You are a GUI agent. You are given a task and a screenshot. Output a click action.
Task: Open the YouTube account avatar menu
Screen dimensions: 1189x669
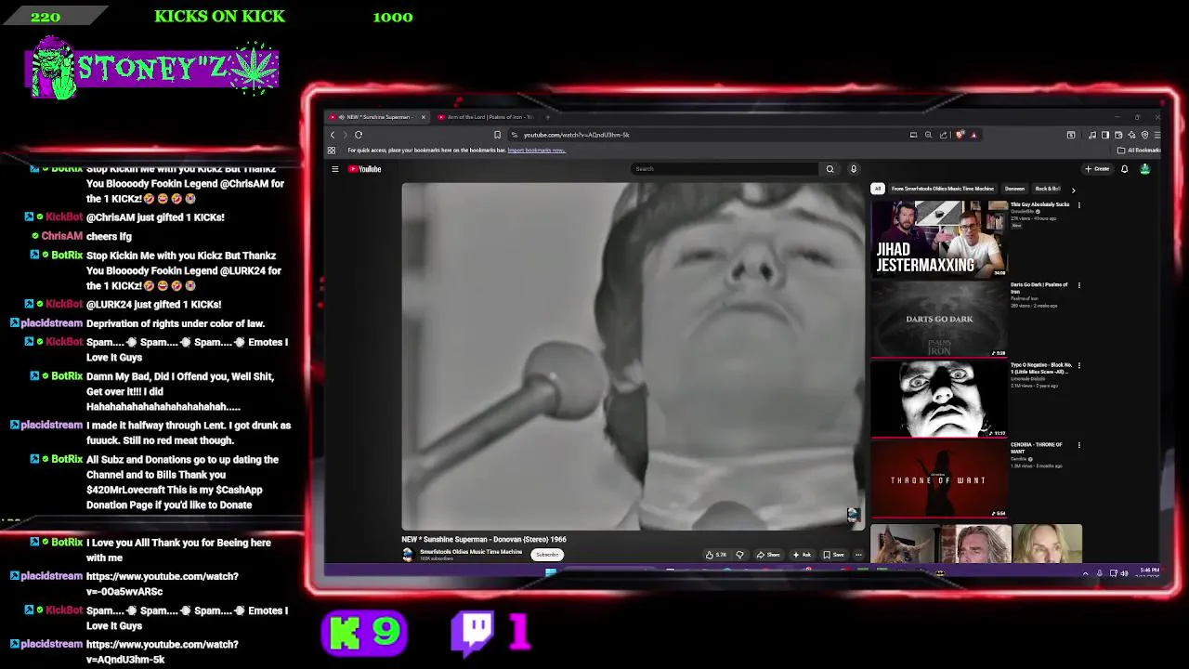pos(1144,169)
